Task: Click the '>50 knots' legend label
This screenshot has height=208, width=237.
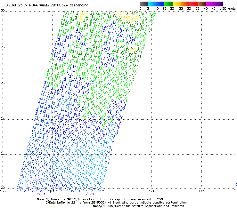Action: [x=228, y=9]
